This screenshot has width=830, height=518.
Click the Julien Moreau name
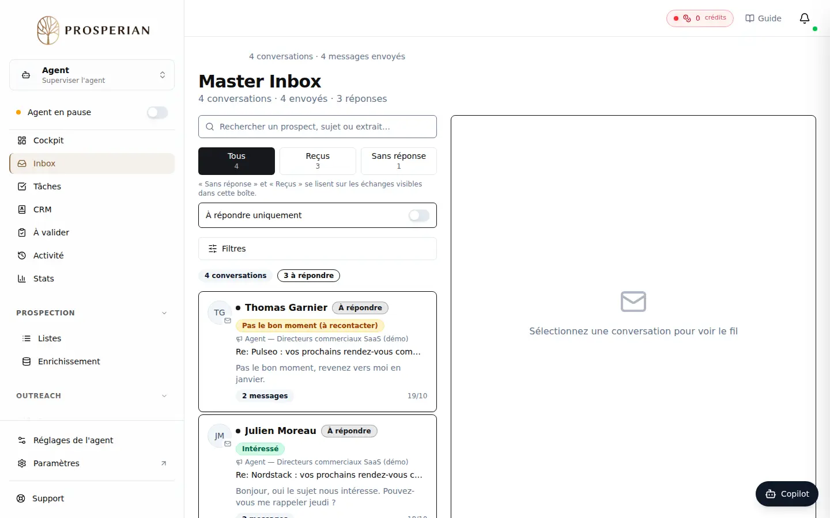click(281, 431)
